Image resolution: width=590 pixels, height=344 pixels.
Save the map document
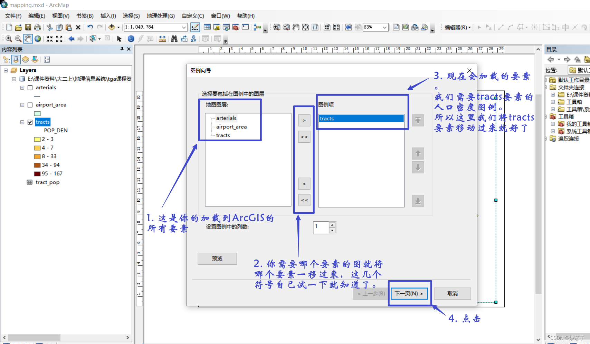tap(28, 27)
